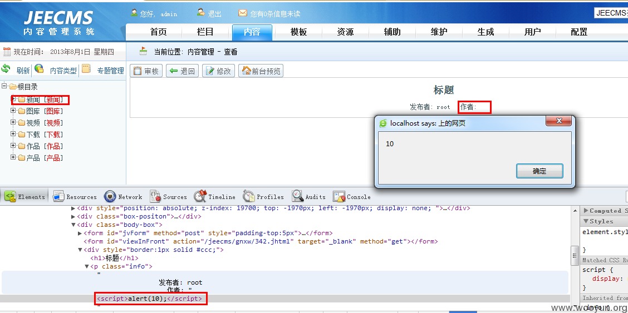Expand the Computed Style section
This screenshot has height=313, width=628.
click(586, 211)
